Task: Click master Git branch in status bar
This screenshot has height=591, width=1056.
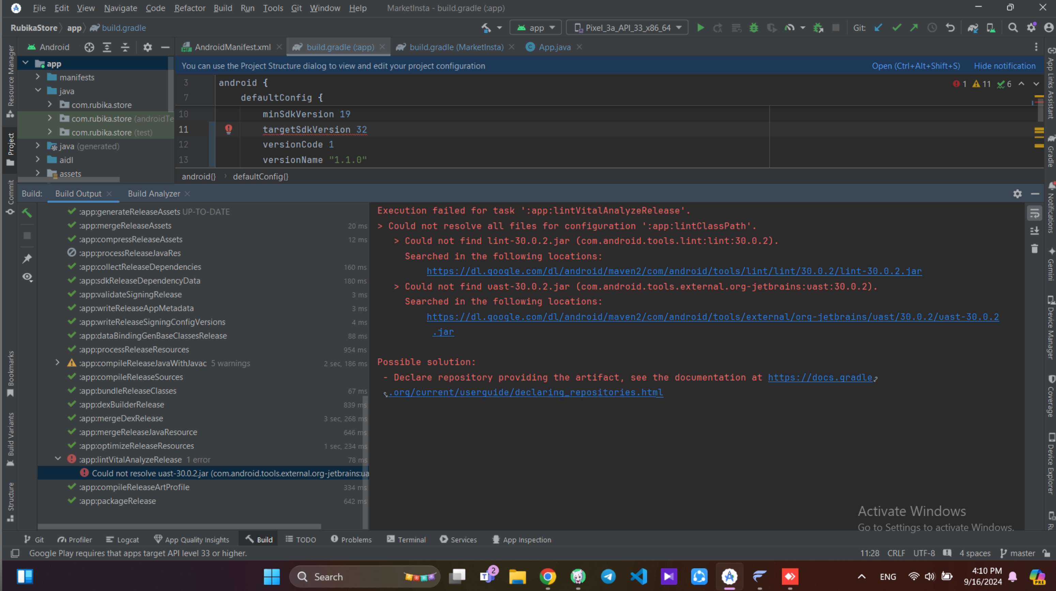Action: coord(1017,553)
